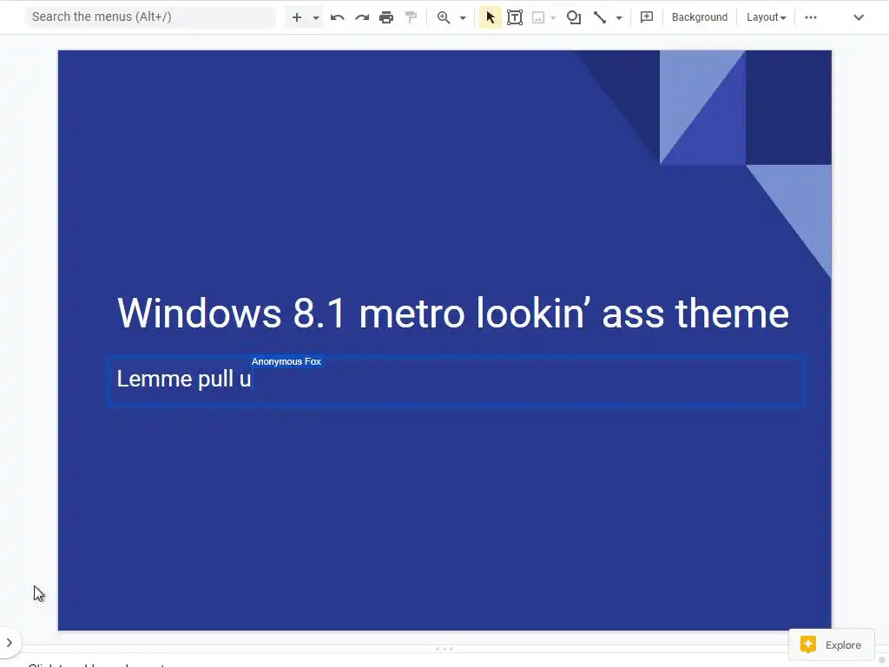Select the Line tool
Image resolution: width=889 pixels, height=667 pixels.
(x=600, y=17)
